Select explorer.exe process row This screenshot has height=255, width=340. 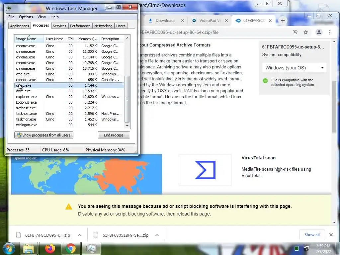(x=69, y=97)
